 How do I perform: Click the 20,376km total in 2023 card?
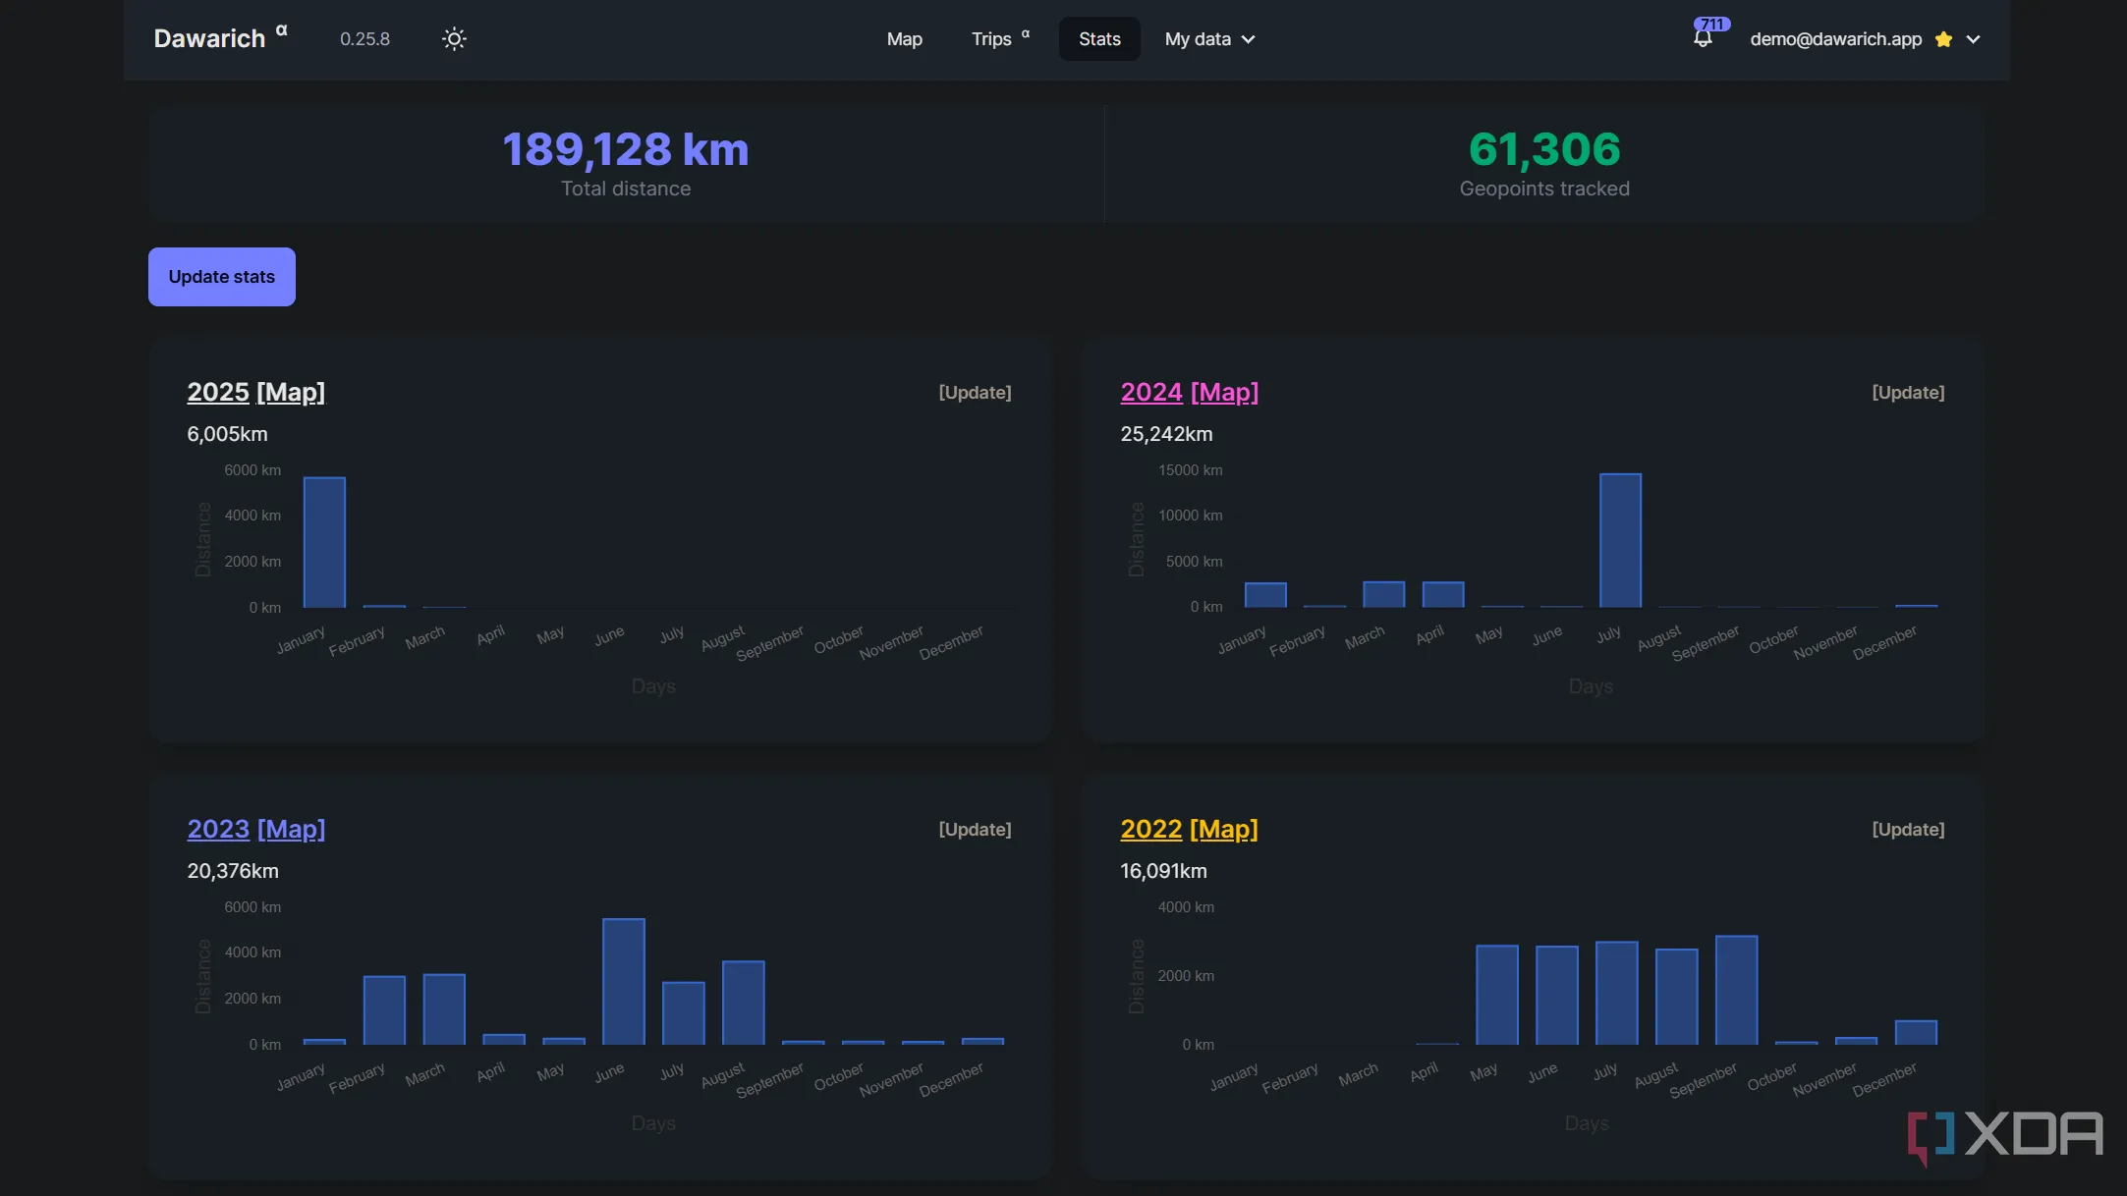[233, 871]
